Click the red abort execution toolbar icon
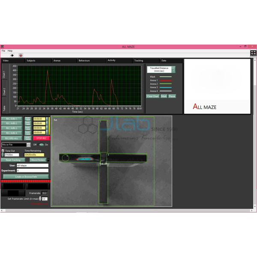Image resolution: width=257 pixels, height=257 pixels. click(21, 55)
